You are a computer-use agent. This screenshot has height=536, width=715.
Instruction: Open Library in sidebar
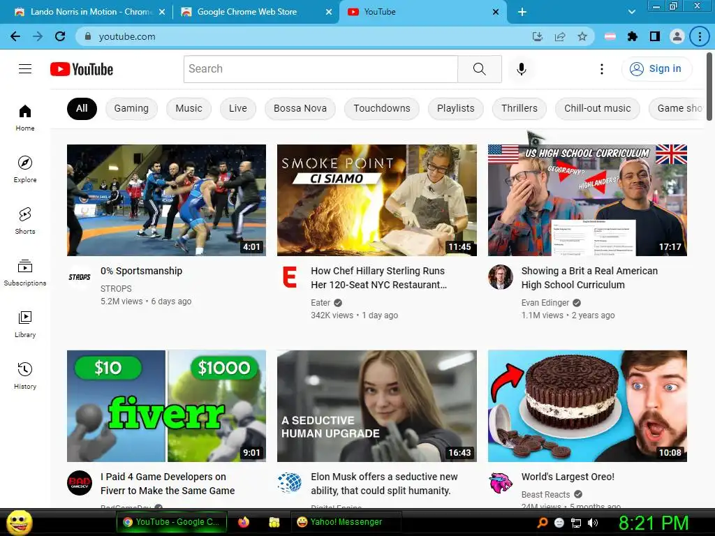tap(25, 324)
